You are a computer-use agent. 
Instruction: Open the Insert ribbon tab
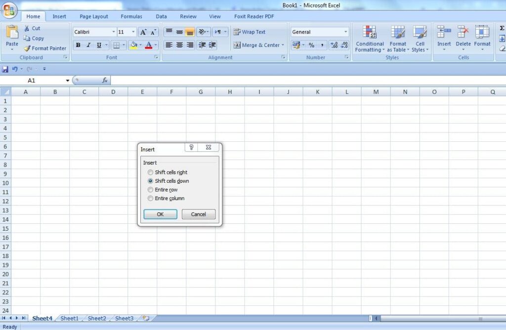tap(59, 16)
